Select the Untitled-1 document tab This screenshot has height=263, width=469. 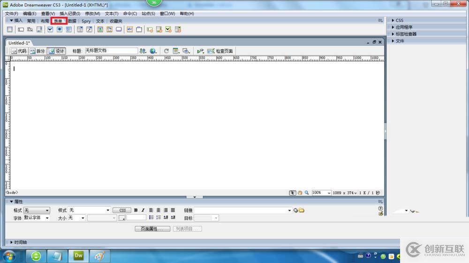pos(19,43)
